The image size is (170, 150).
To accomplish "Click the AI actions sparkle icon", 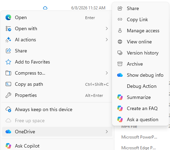I will 8,40.
